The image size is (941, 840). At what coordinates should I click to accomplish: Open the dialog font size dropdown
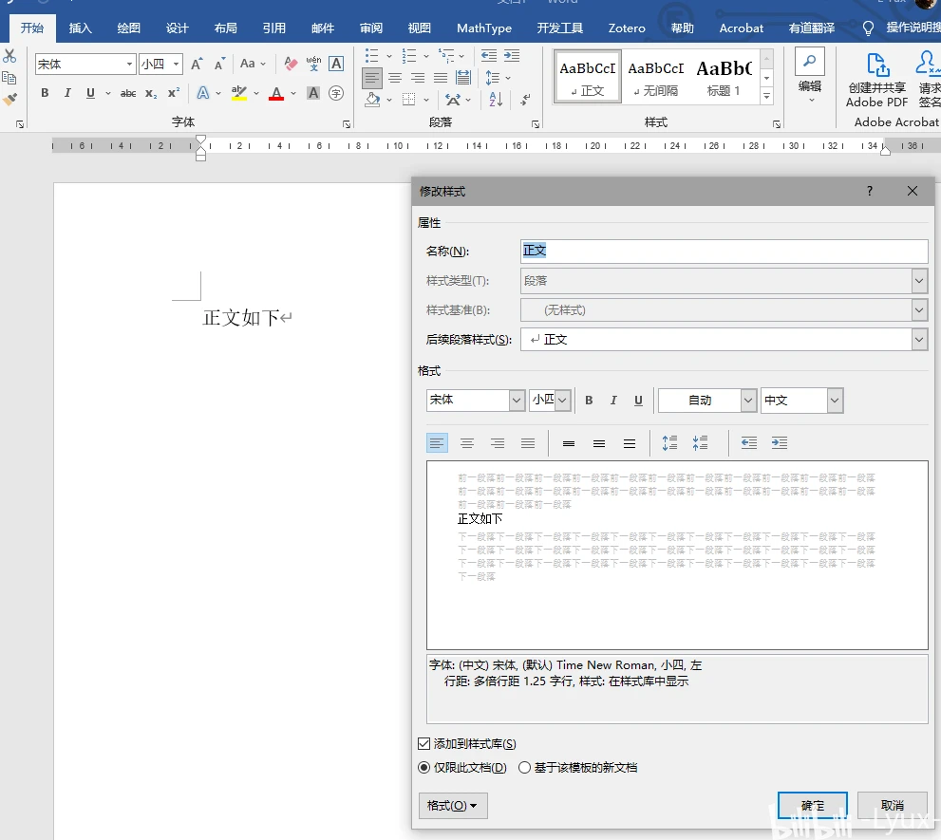562,400
